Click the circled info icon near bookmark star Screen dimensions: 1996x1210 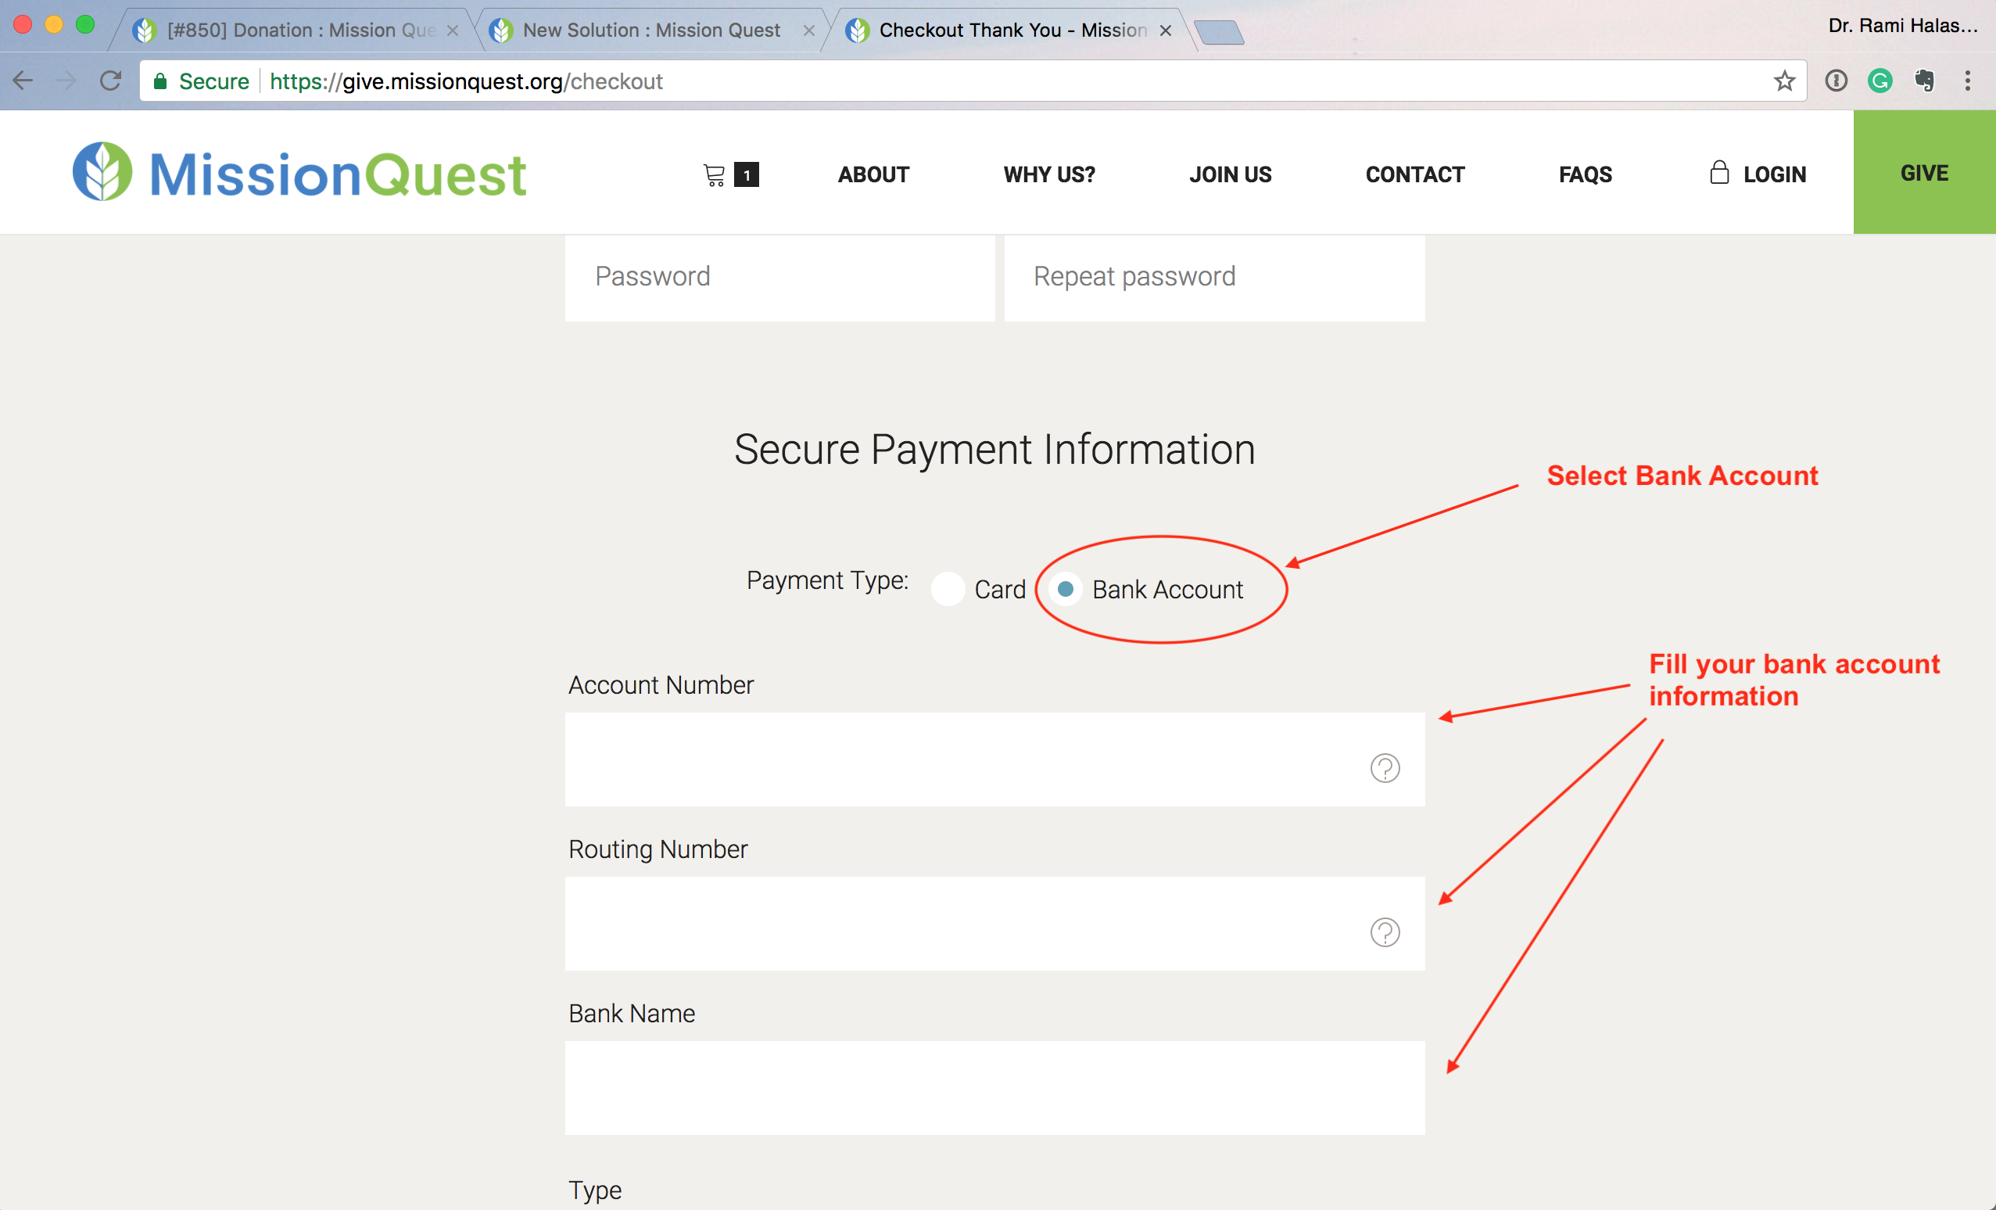point(1836,81)
